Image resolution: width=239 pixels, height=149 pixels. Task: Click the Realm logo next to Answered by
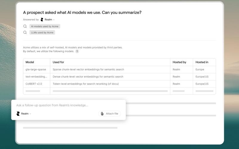(x=42, y=20)
